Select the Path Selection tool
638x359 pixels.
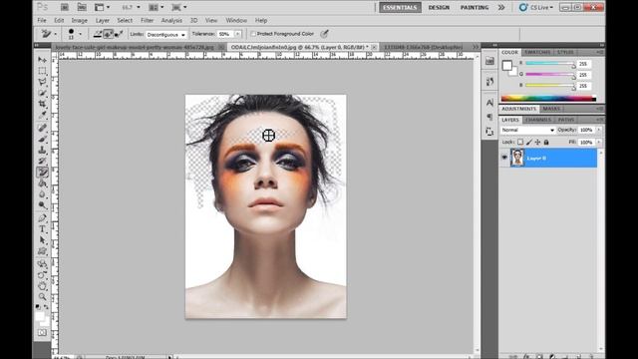coord(42,240)
